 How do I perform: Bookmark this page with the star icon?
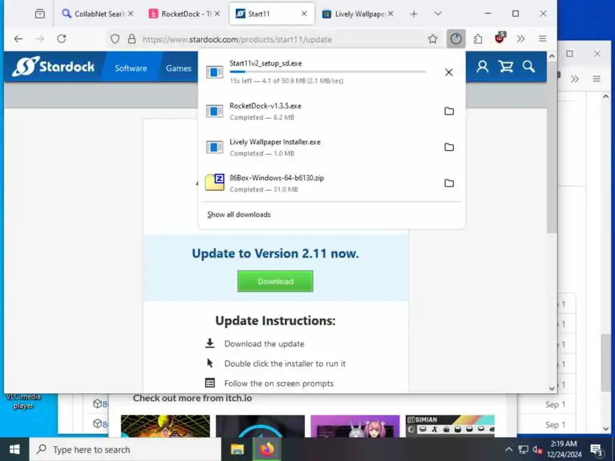432,39
